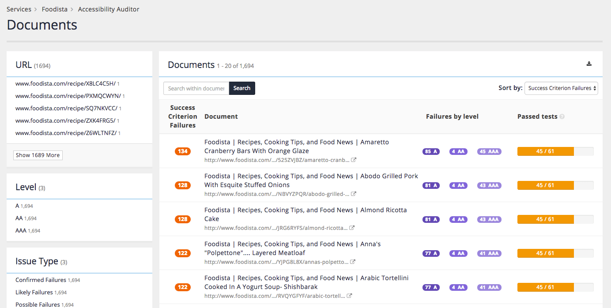The height and width of the screenshot is (308, 611).
Task: Open external link icon for Almond Ricotta Cake
Action: tap(352, 228)
